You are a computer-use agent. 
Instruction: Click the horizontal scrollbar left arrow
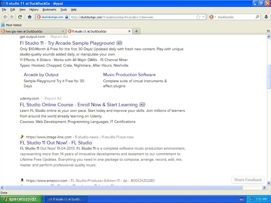[x=2, y=187]
